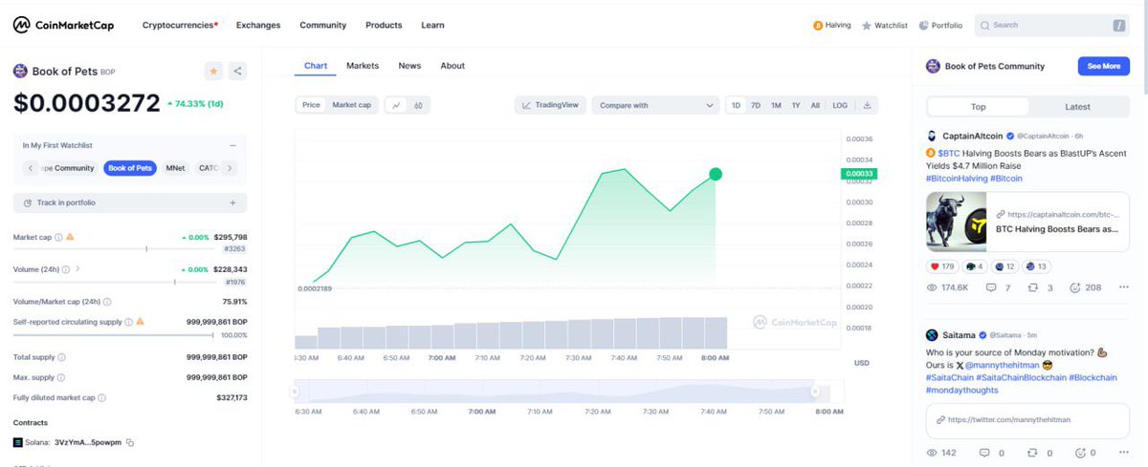
Task: Open TradingView chart
Action: click(x=550, y=105)
